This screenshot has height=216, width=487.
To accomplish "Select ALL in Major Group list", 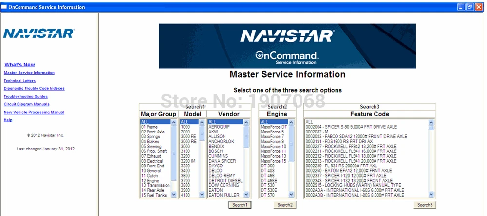I will (x=156, y=122).
